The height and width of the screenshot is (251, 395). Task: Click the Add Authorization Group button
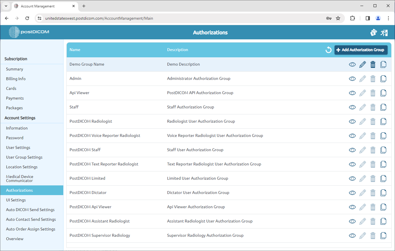[x=361, y=50]
